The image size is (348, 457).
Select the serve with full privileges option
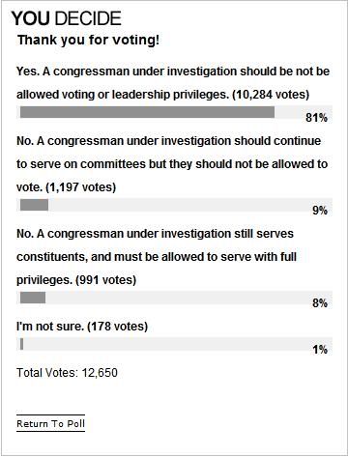157,257
